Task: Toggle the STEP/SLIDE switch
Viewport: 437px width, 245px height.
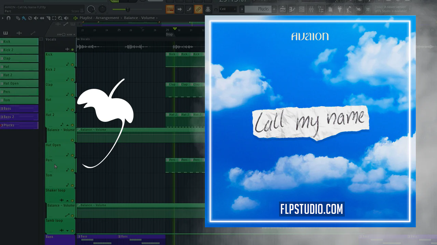Action: [64, 34]
